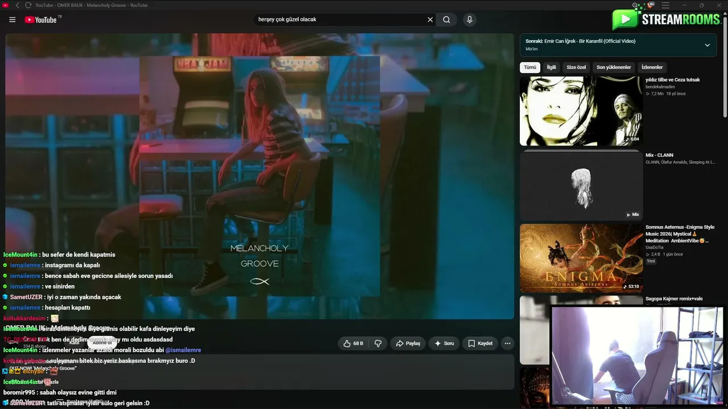This screenshot has height=409, width=728.
Task: Open the browser zoom indicator
Action: pos(635,5)
